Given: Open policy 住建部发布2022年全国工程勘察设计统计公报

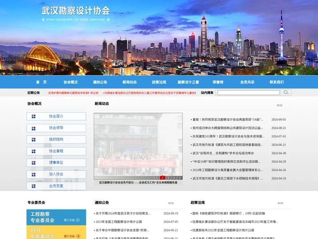Looking at the screenshot, I should pyautogui.click(x=223, y=230).
